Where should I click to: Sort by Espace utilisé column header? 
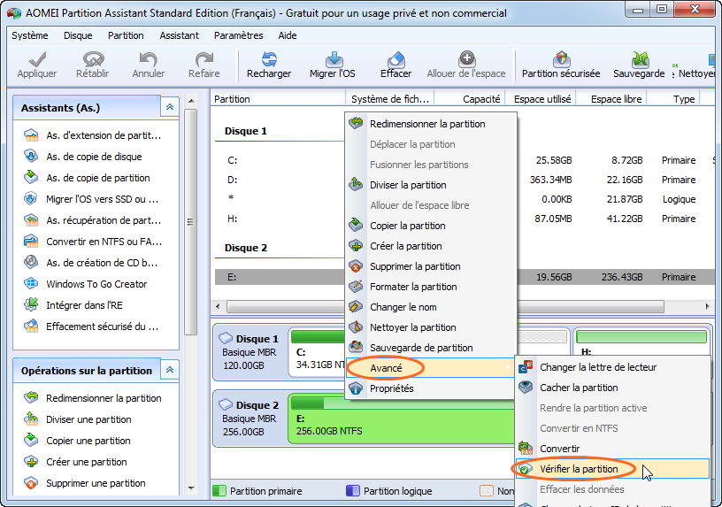(x=541, y=99)
